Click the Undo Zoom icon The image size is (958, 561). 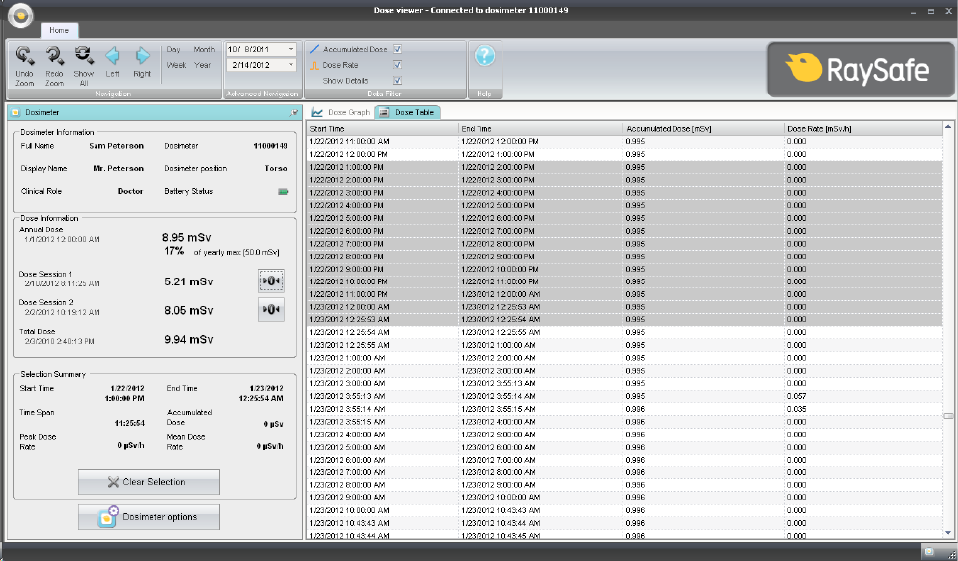(25, 56)
